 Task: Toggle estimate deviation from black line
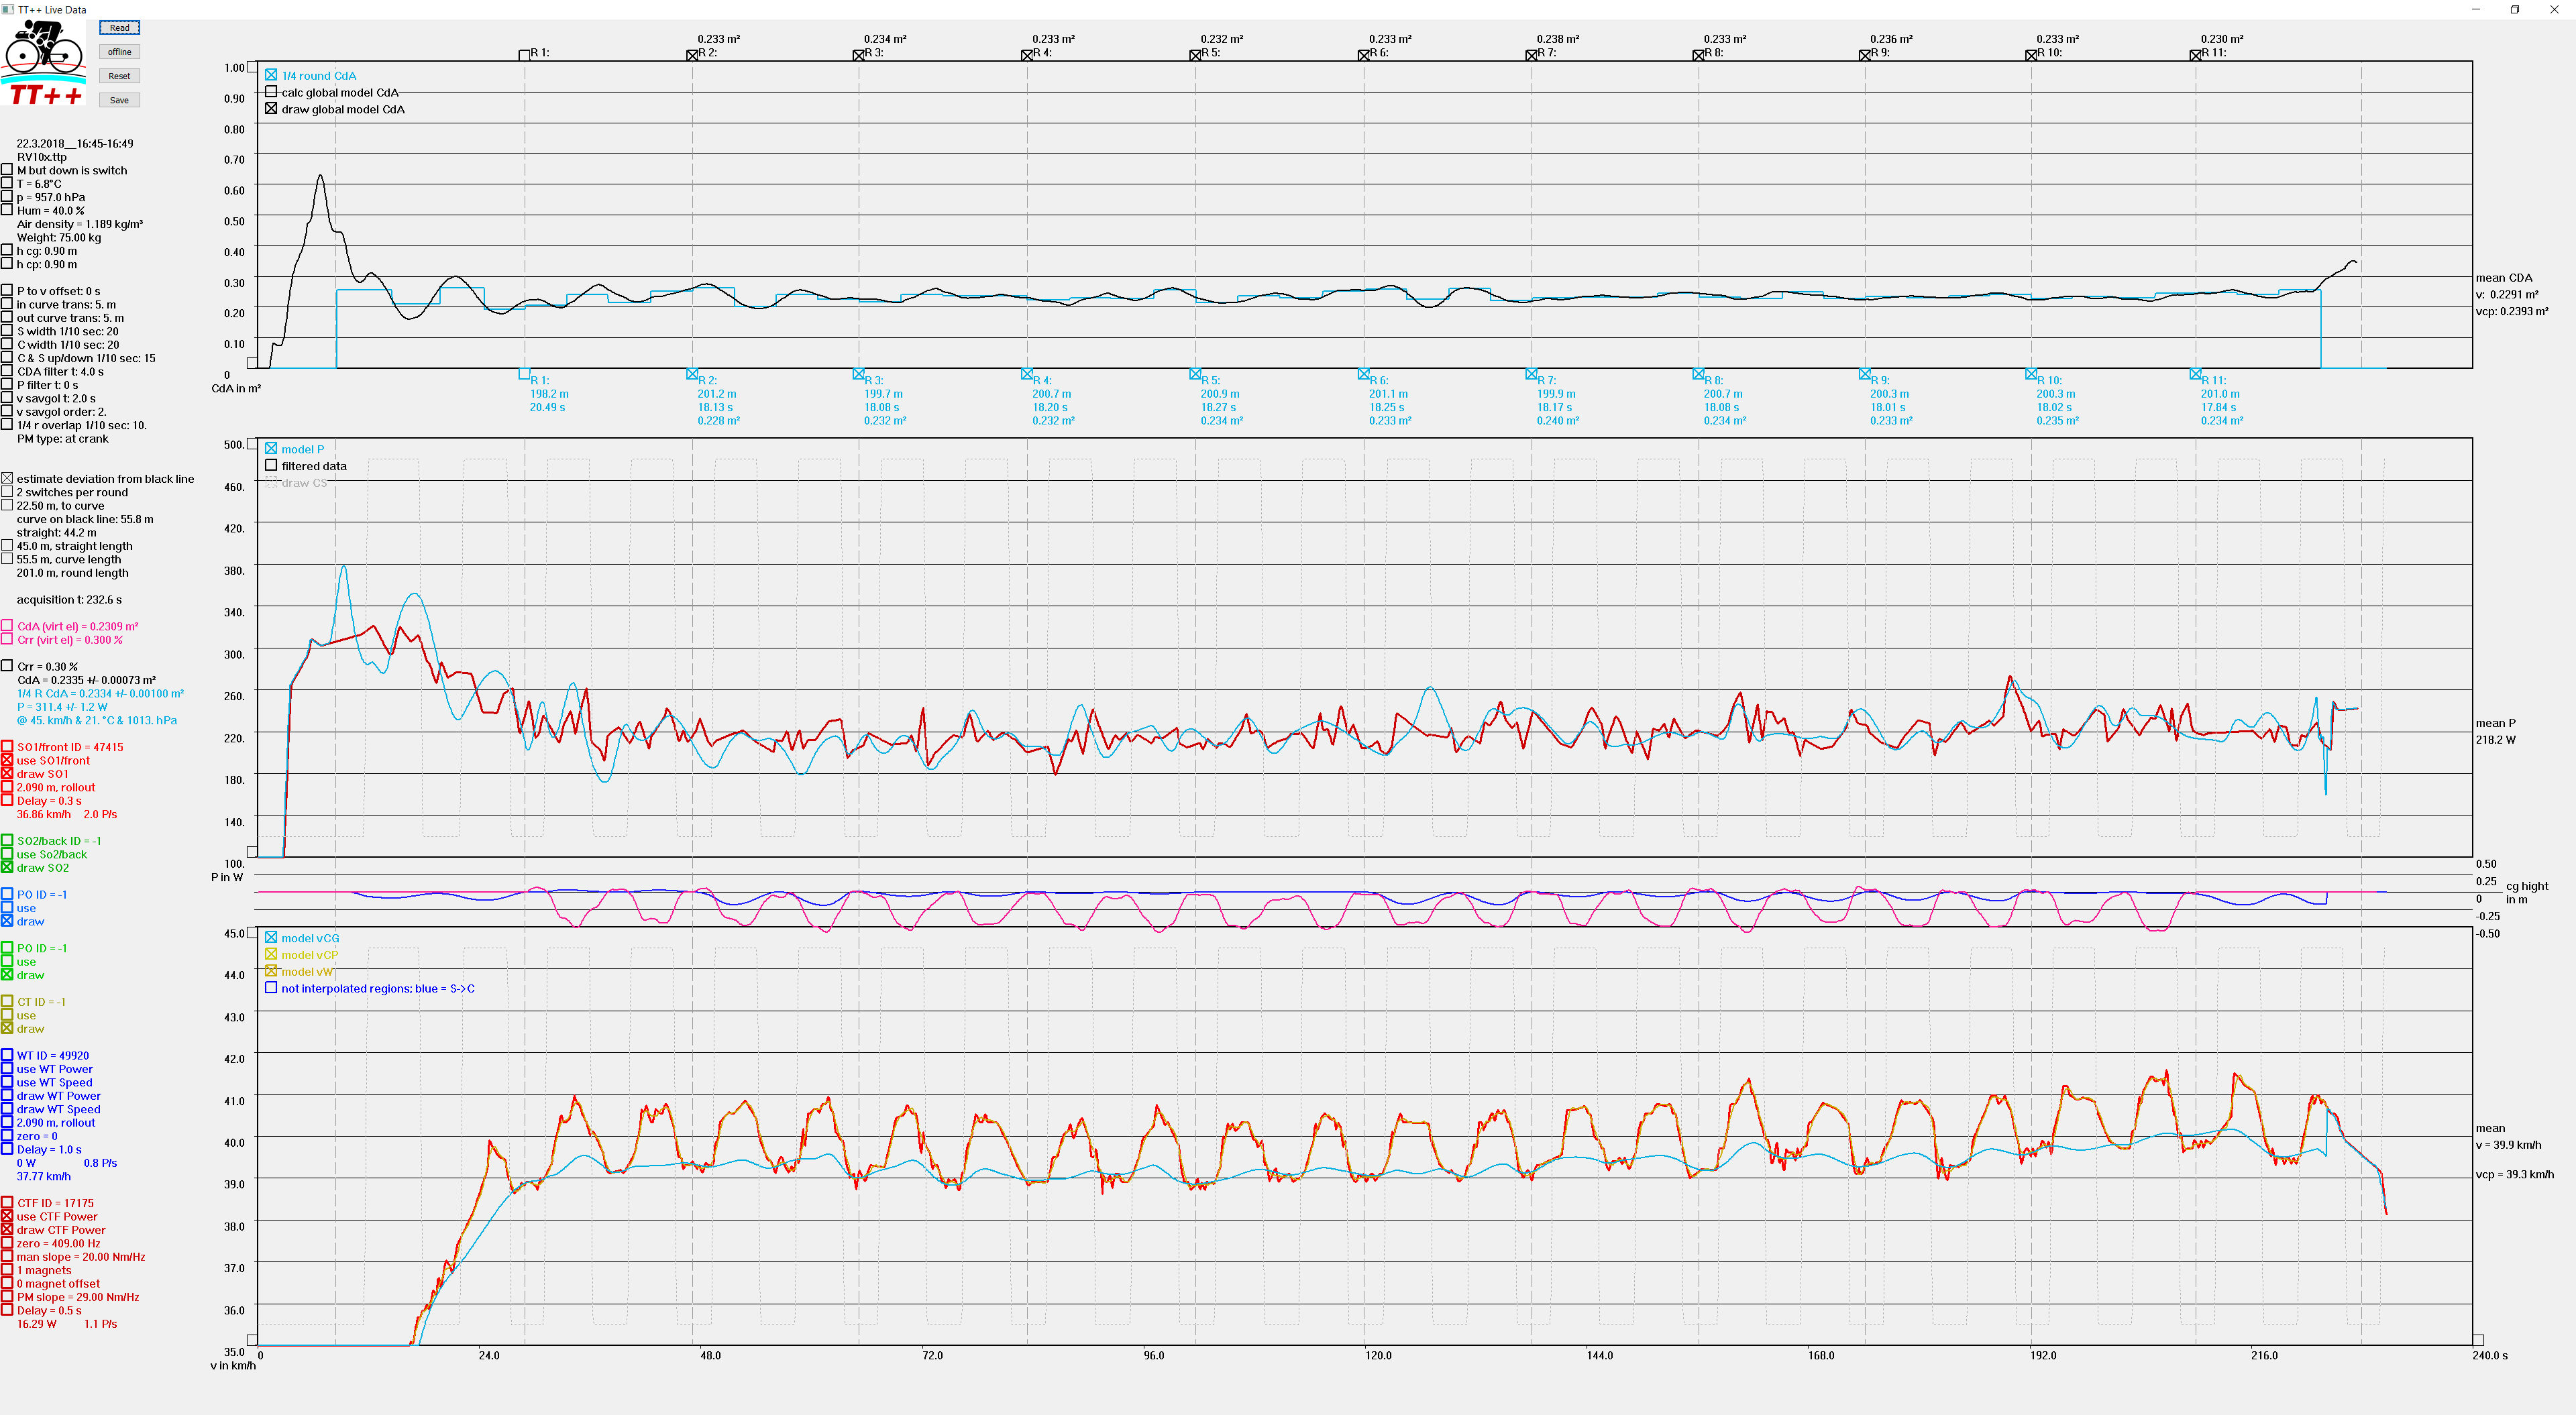(7, 479)
